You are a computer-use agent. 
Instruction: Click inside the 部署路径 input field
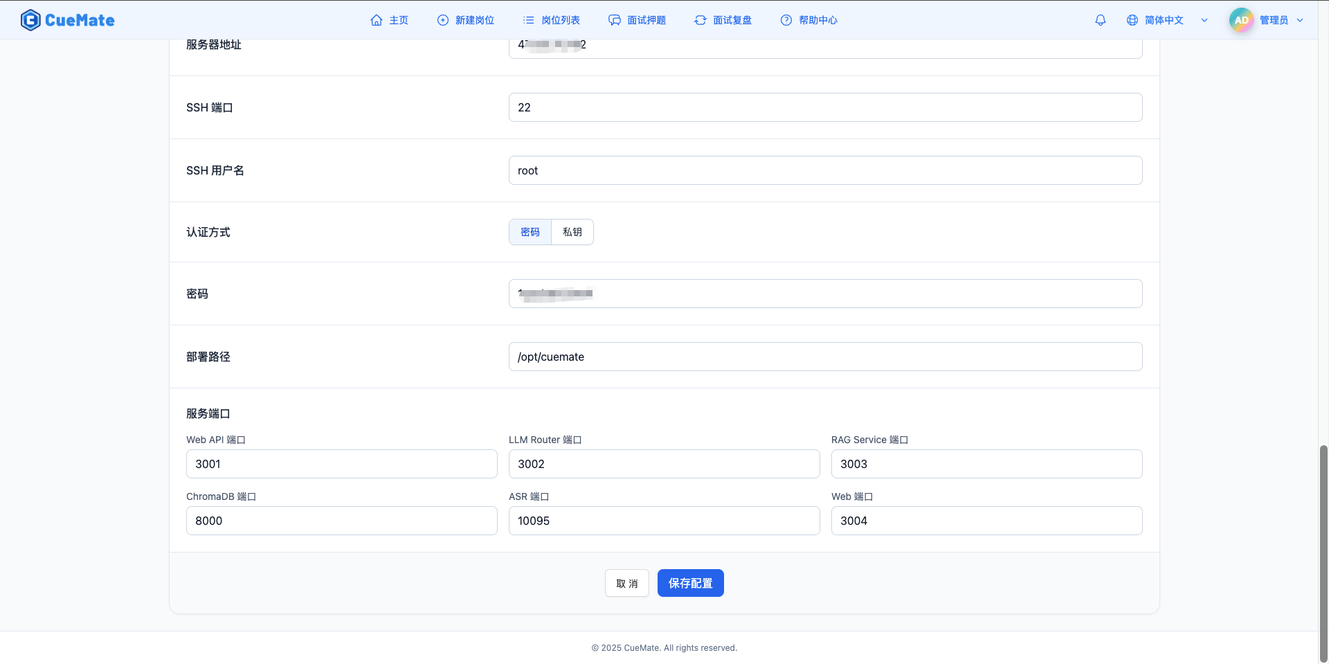click(x=825, y=357)
